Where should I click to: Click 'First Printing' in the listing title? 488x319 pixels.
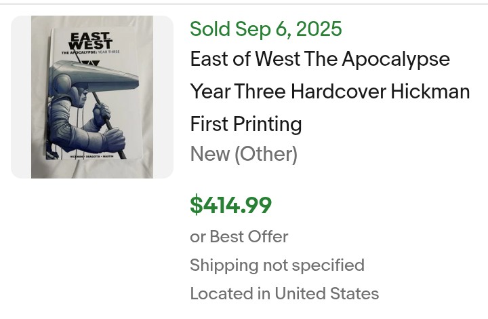pos(246,124)
